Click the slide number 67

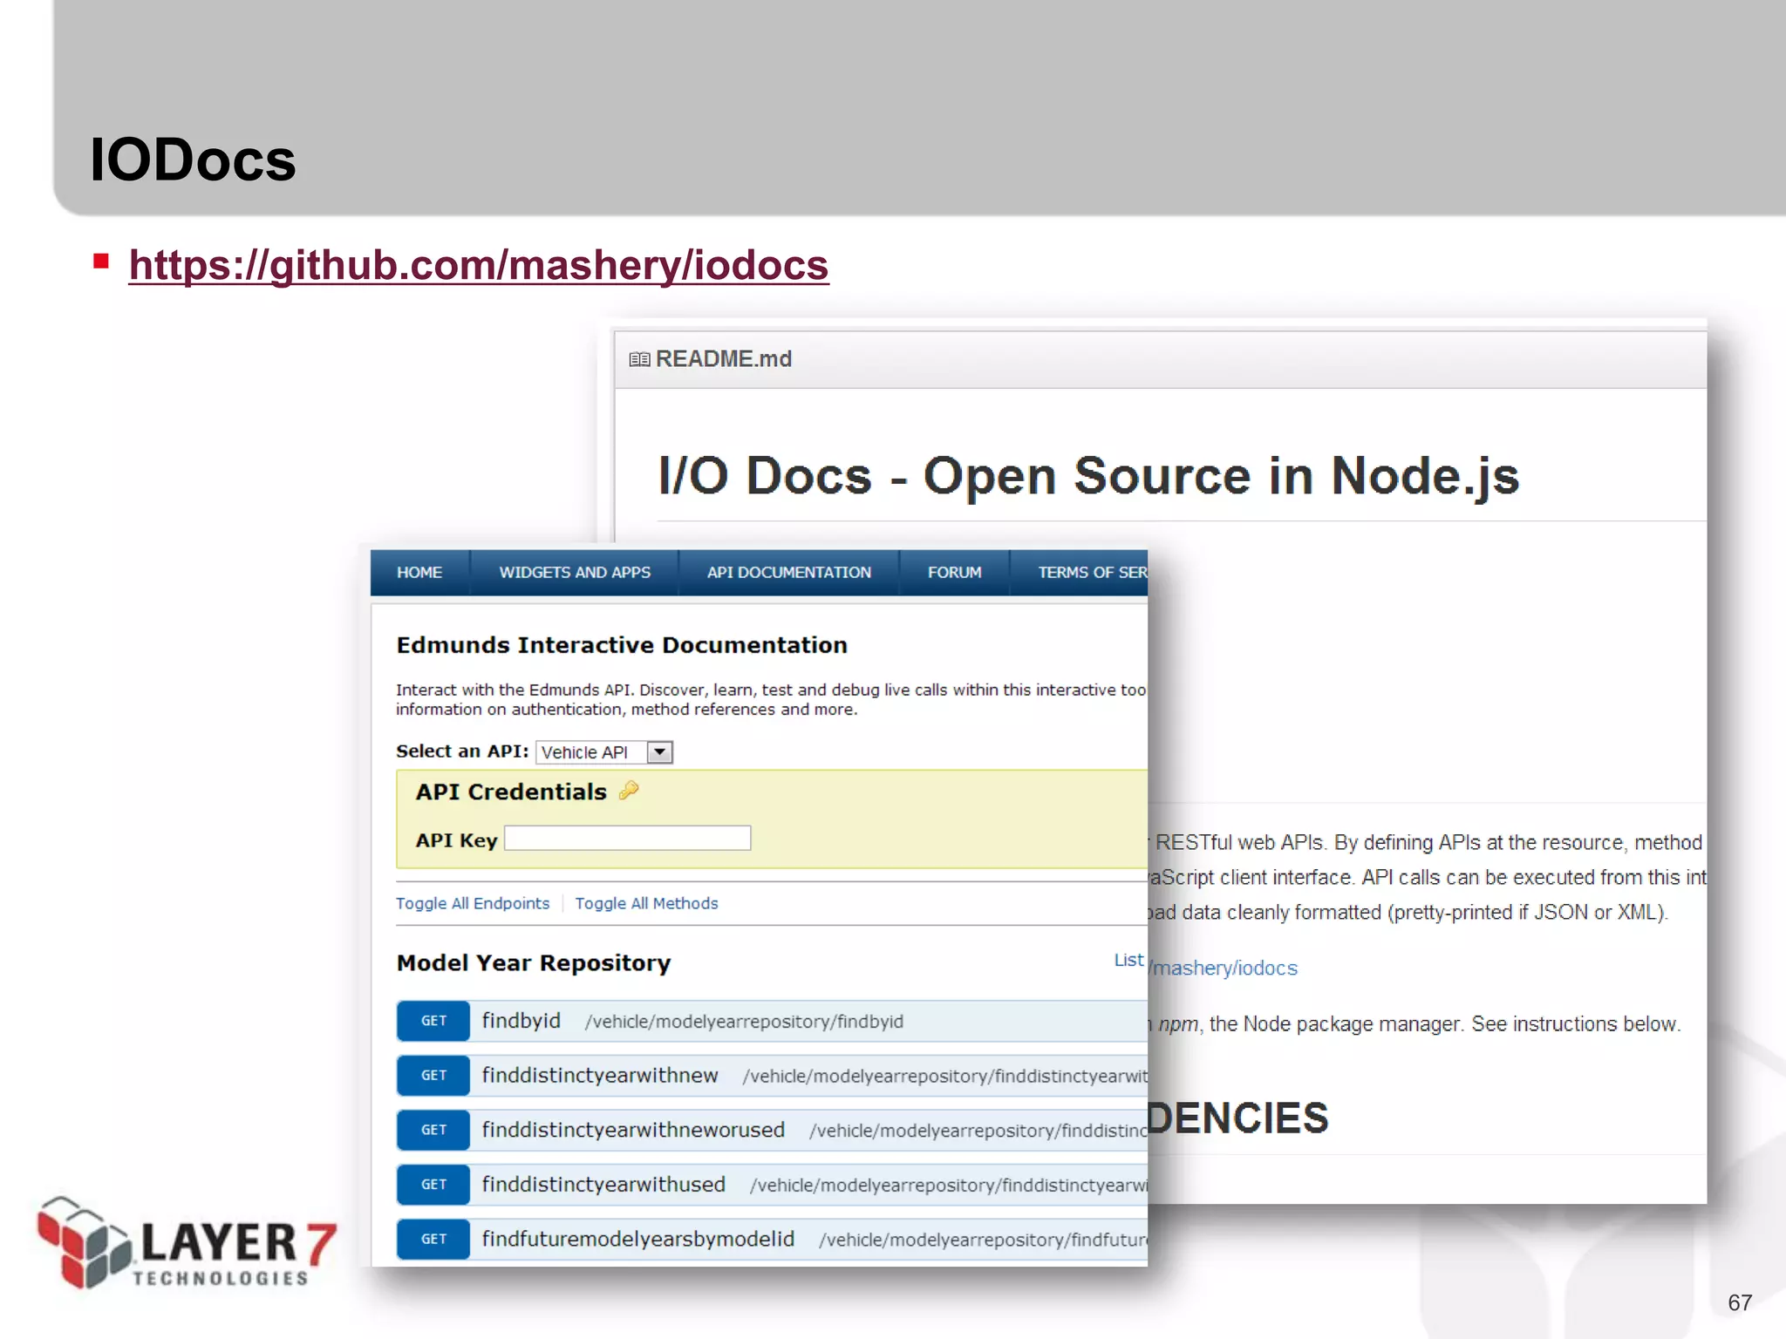(x=1740, y=1302)
